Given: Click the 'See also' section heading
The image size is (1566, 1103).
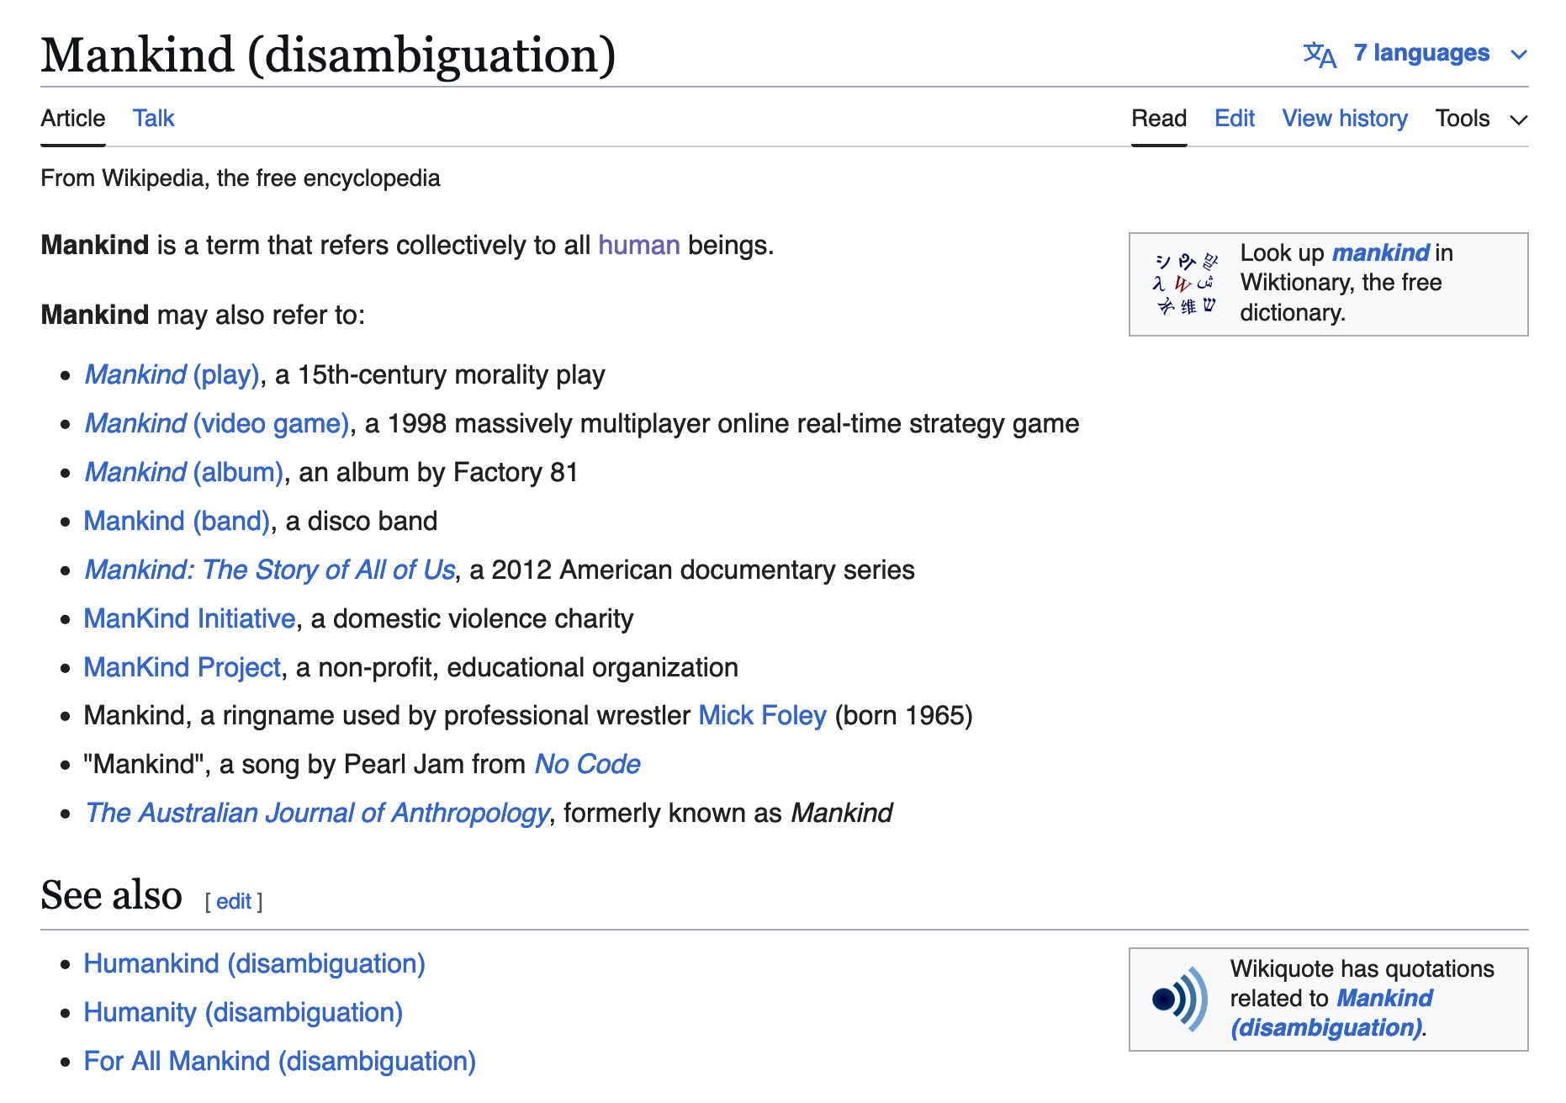Looking at the screenshot, I should pyautogui.click(x=111, y=895).
